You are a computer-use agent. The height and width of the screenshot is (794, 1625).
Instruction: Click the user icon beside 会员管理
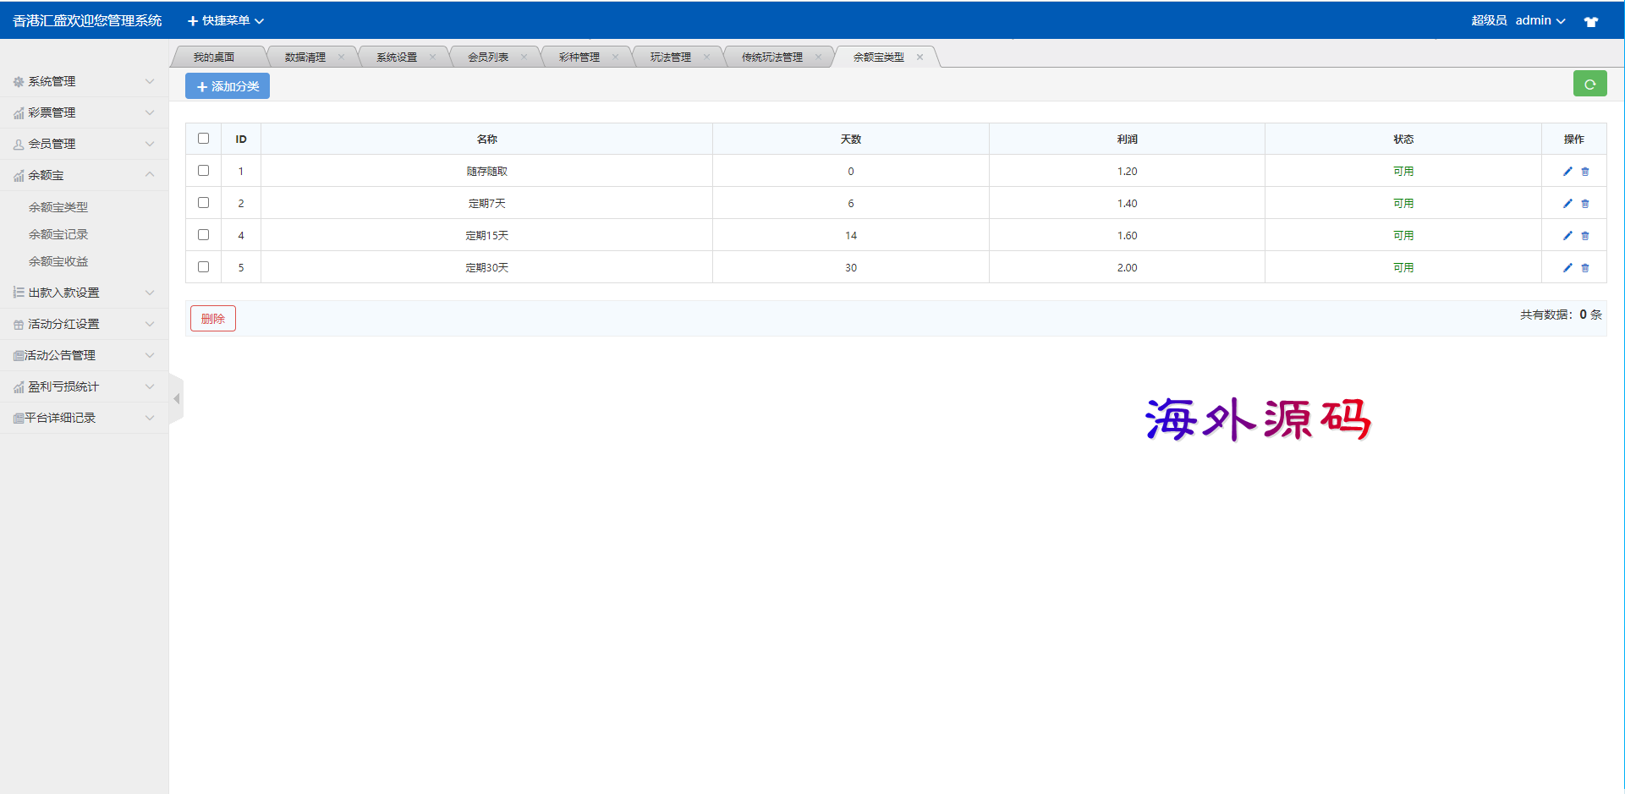[19, 145]
